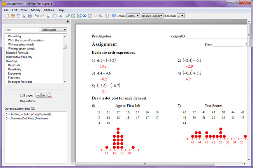253x168 pixels.
Task: Click topic list scroll-down arrow
Action: coord(65,82)
